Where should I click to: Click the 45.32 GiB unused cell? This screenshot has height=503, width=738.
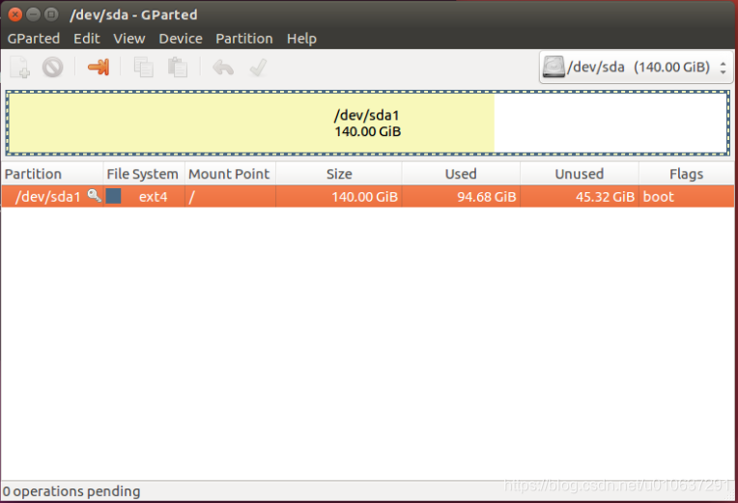coord(580,196)
